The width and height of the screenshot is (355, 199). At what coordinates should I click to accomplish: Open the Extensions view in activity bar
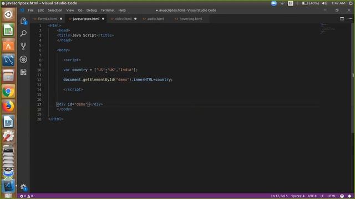coord(23,72)
